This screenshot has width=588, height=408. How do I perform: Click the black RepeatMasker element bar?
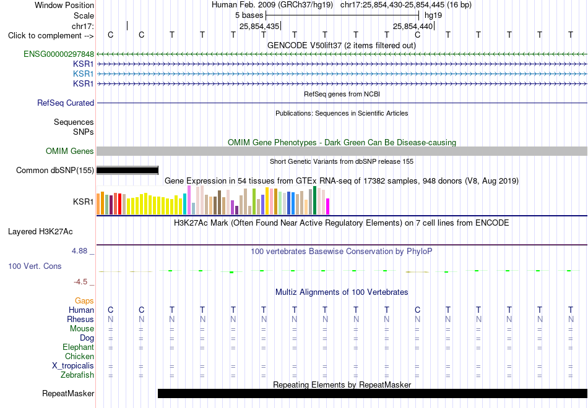(373, 393)
